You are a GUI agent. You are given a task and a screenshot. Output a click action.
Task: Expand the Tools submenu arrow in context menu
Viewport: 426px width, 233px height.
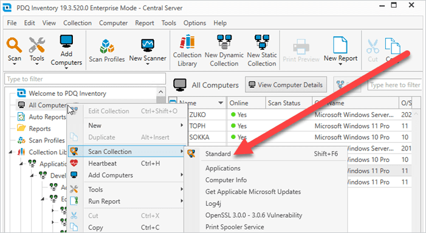click(182, 189)
